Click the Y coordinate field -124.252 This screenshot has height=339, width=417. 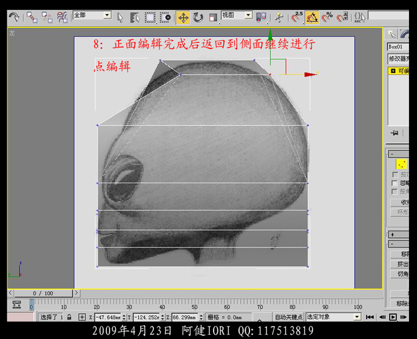[146, 317]
